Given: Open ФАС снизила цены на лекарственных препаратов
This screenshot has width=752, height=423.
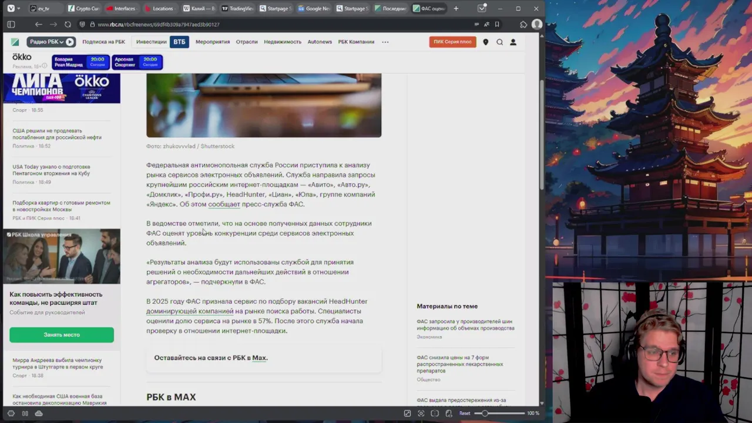Looking at the screenshot, I should 460,364.
